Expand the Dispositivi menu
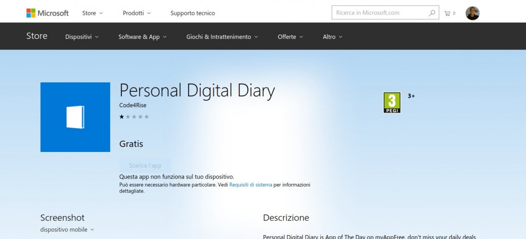Screen dimensions: 526x239 (x=82, y=37)
